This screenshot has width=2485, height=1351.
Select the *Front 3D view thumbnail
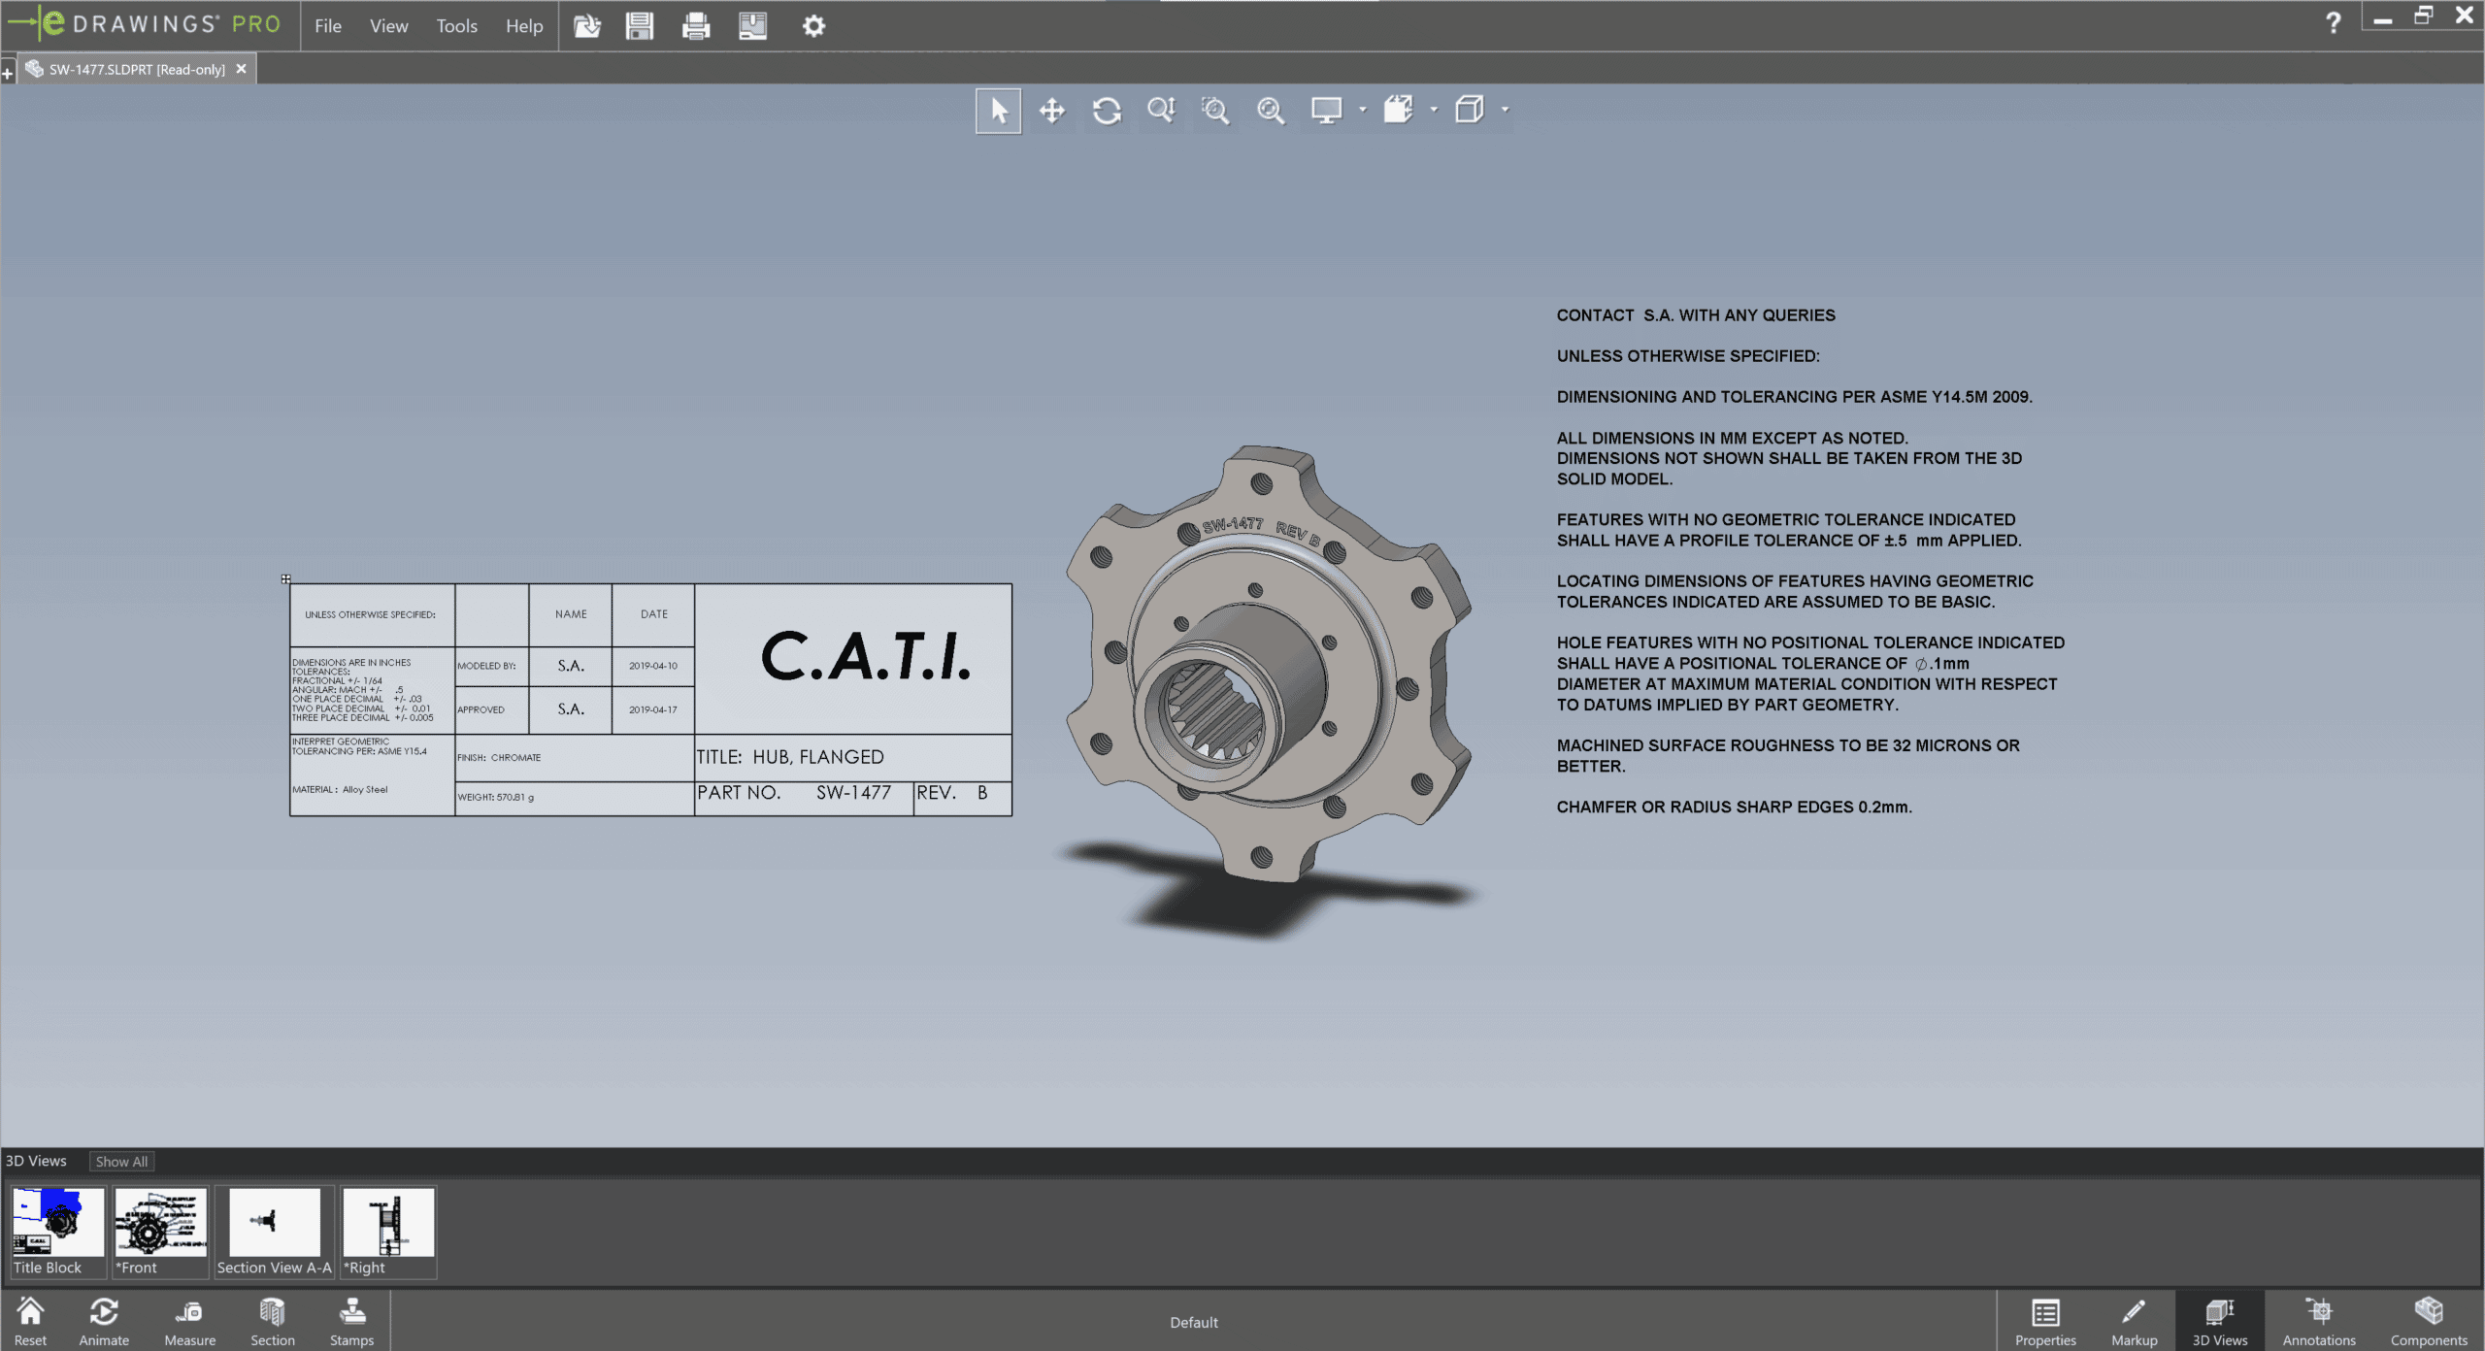(x=161, y=1232)
